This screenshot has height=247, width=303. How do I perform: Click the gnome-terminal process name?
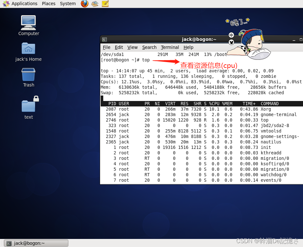click(278, 114)
